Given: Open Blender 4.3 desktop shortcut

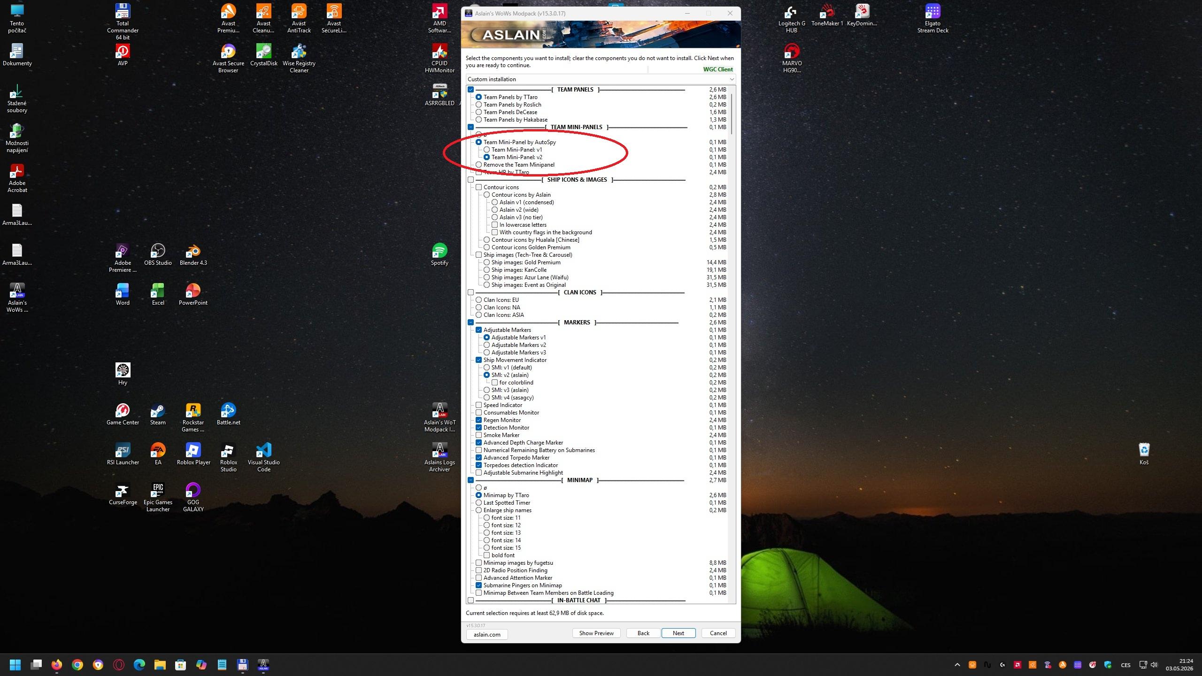Looking at the screenshot, I should pyautogui.click(x=193, y=254).
